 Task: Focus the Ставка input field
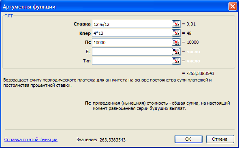[x=132, y=24]
